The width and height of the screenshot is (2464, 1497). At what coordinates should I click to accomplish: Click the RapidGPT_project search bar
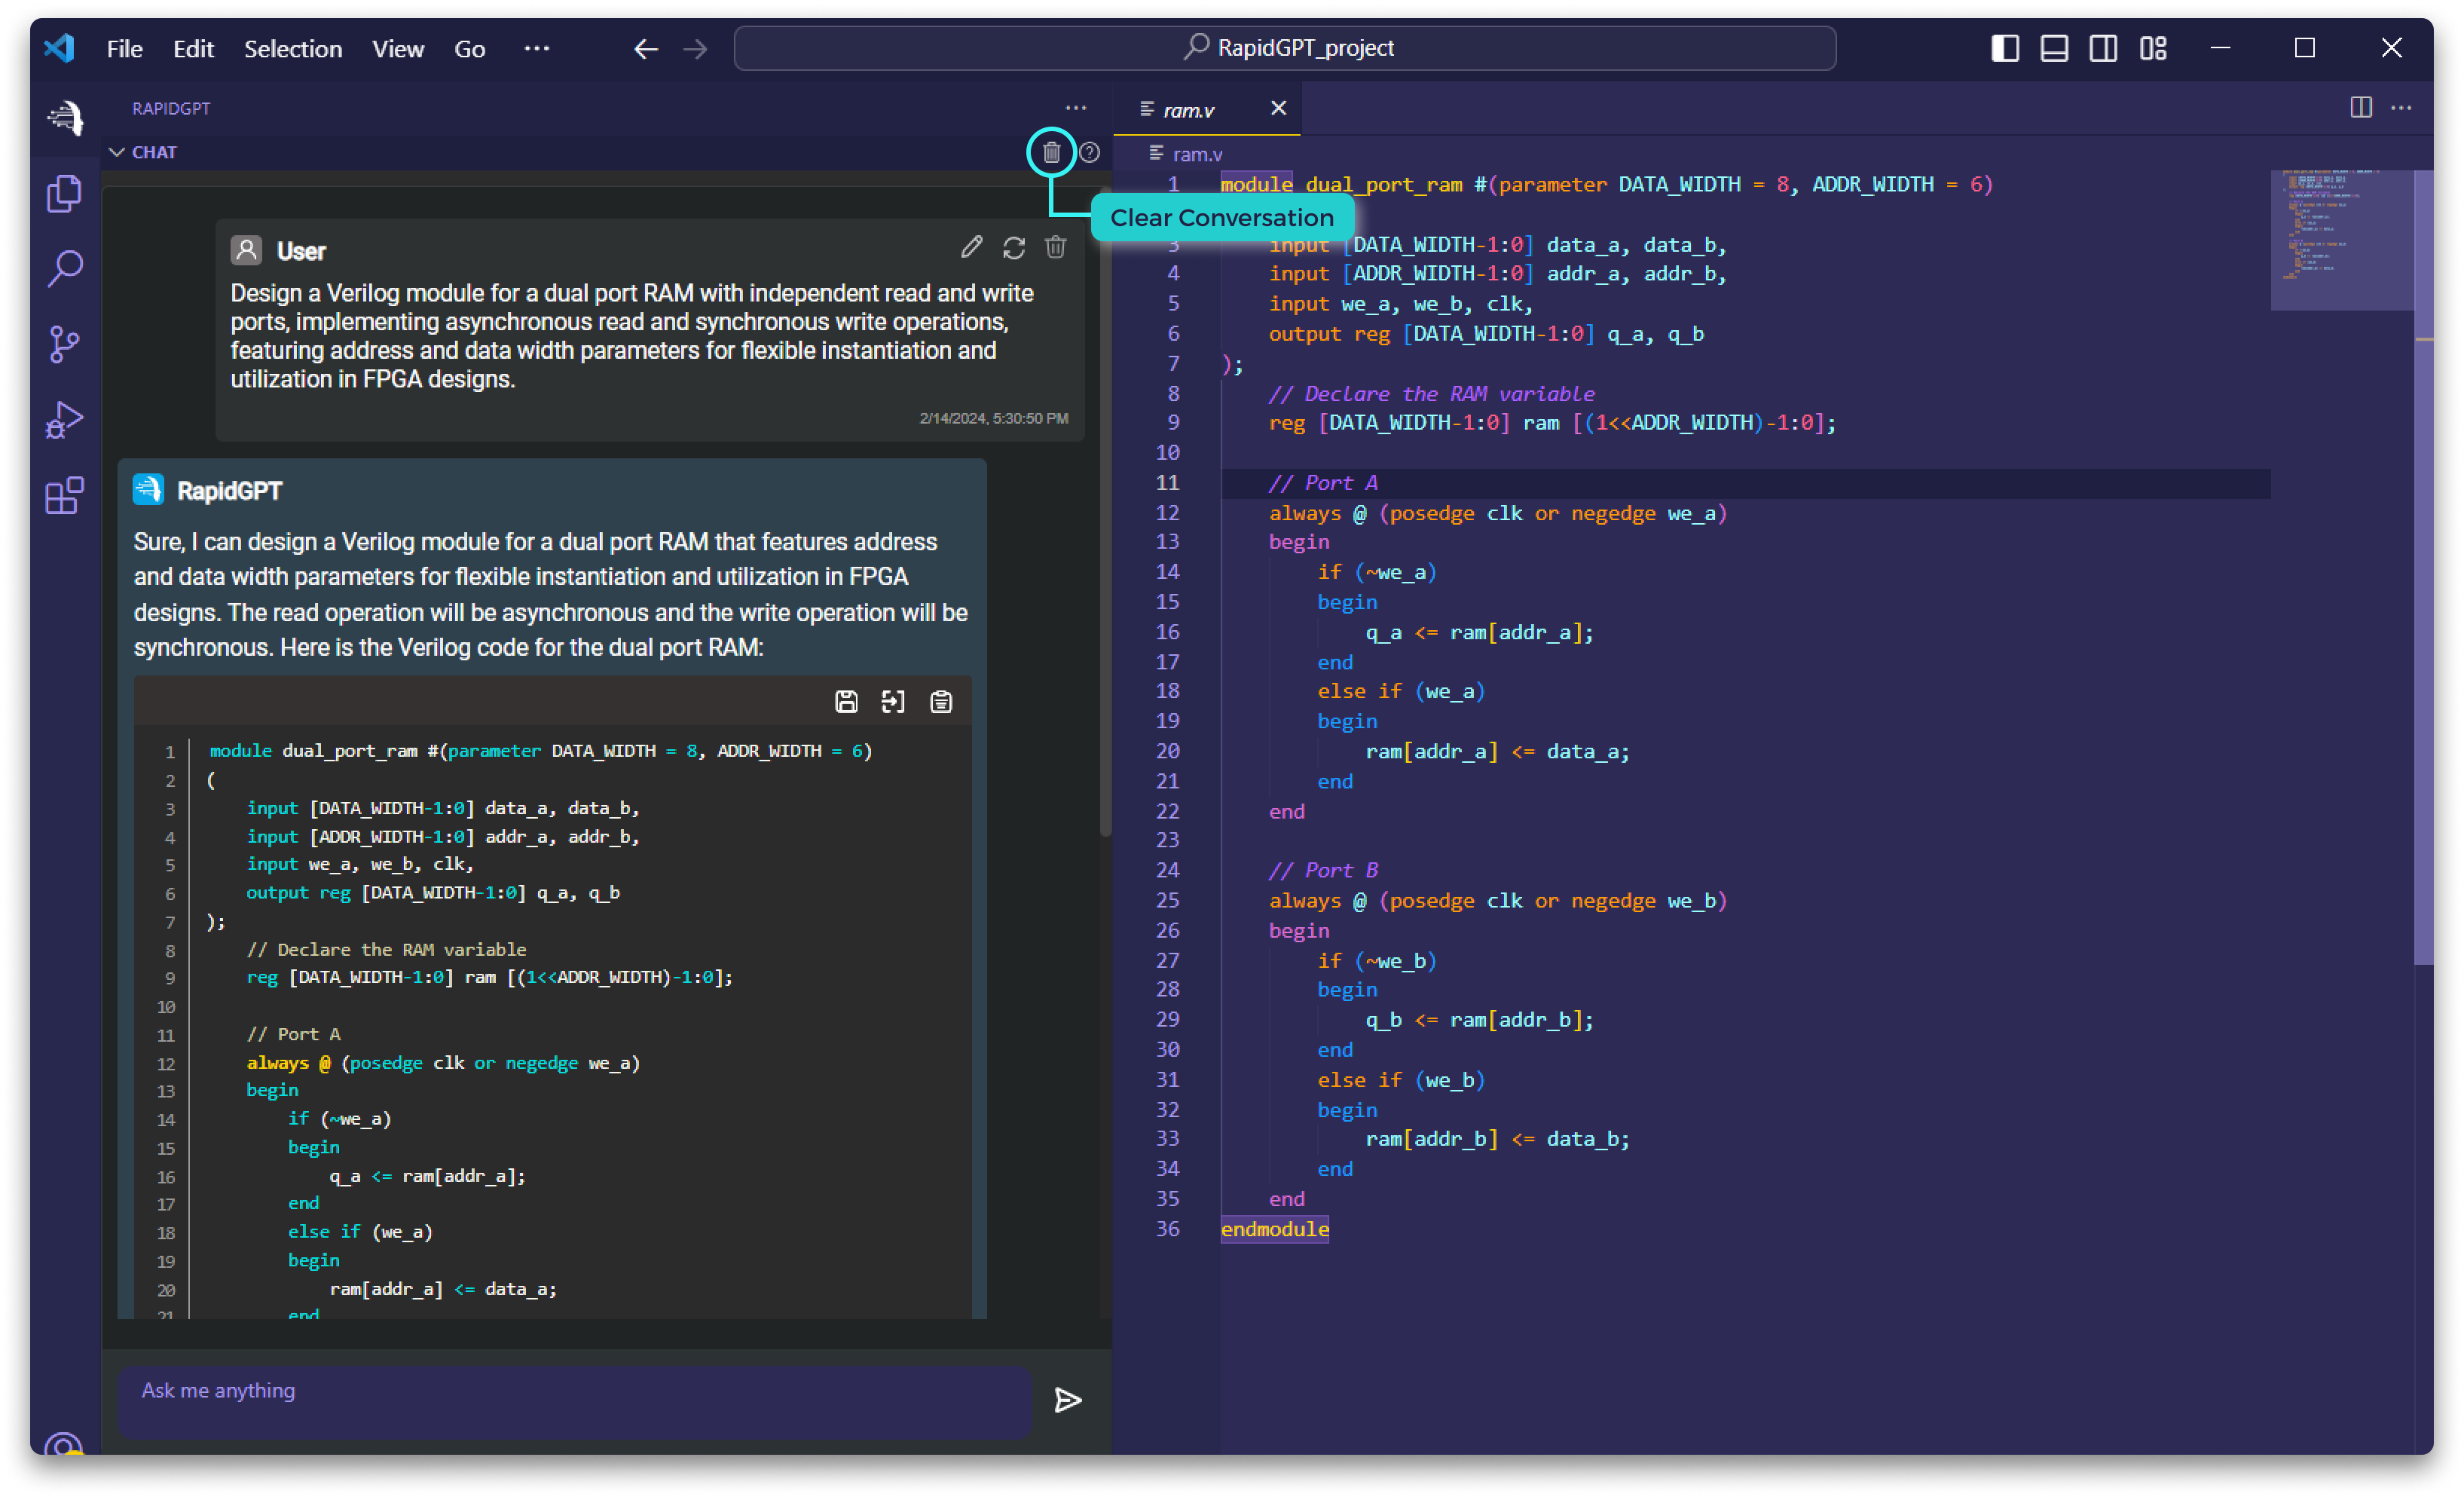point(1284,48)
